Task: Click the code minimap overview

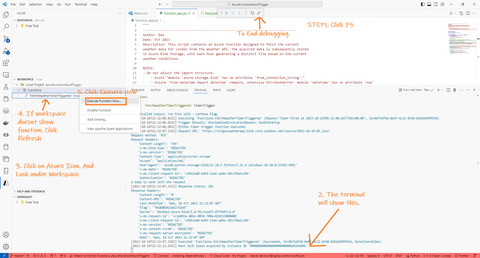Action: tap(462, 38)
